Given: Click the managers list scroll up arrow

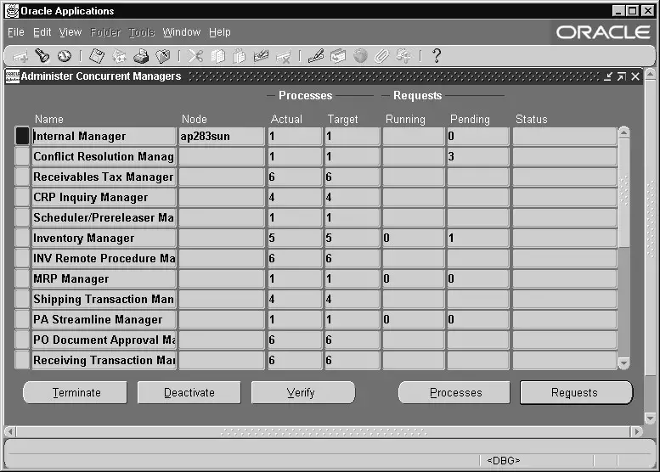Looking at the screenshot, I should point(624,133).
